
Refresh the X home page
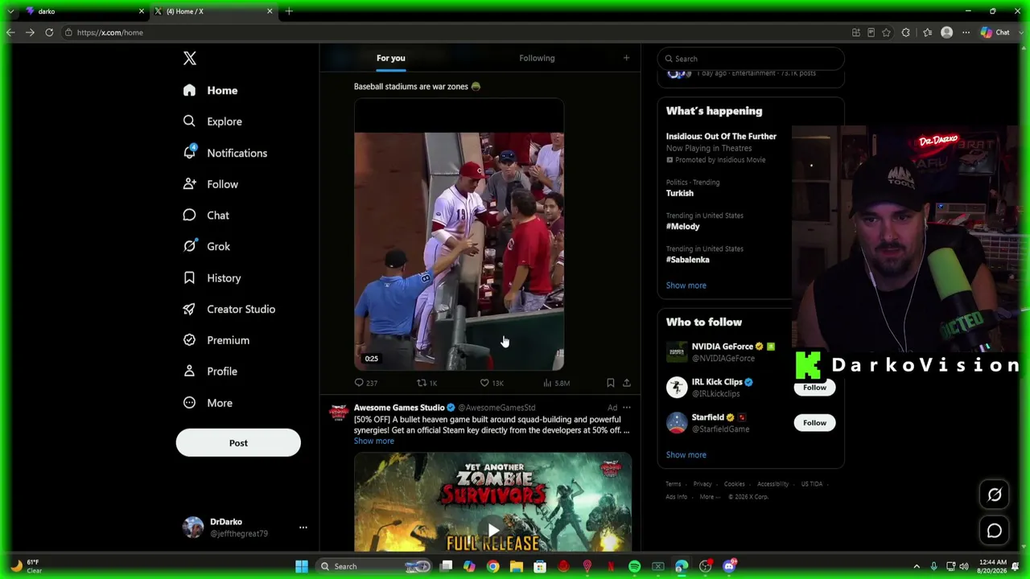pos(49,32)
